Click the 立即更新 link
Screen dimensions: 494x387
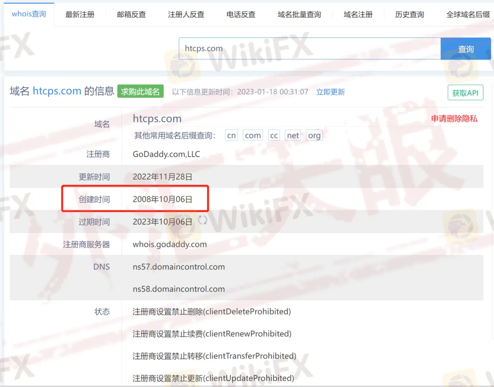331,92
